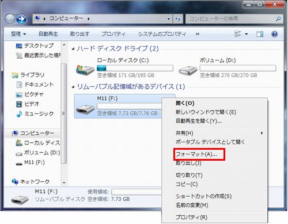Click the search magnifier icon
Screen dimensions: 288x224
(278, 19)
